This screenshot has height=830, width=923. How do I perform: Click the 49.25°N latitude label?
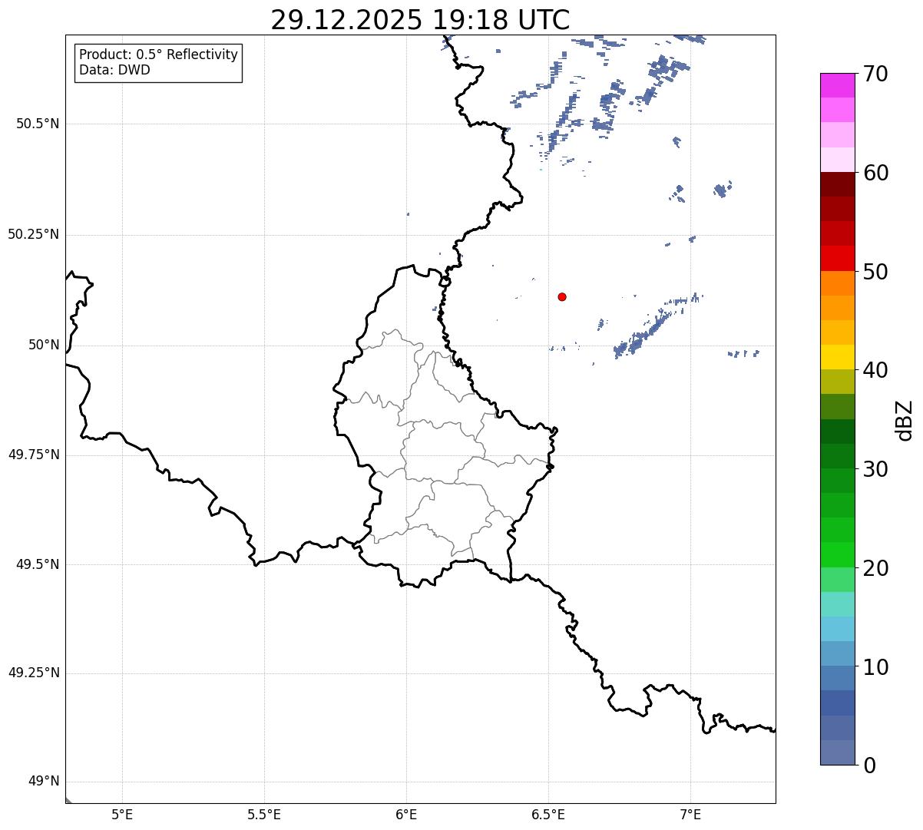coord(33,673)
